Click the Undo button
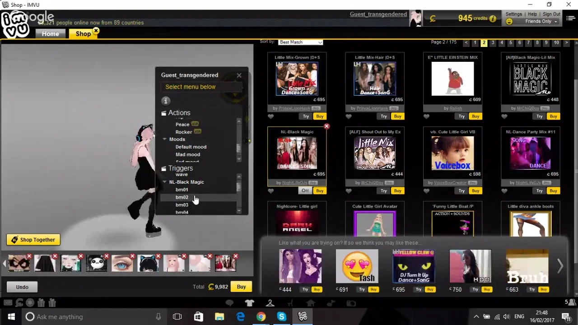 click(x=22, y=287)
